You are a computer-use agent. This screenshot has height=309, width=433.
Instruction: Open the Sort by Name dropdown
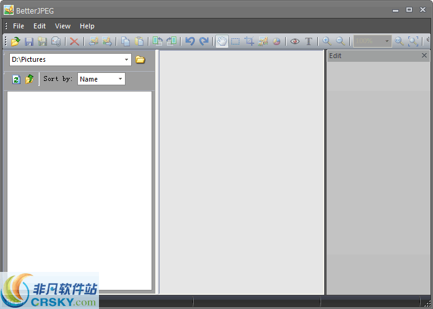[121, 79]
